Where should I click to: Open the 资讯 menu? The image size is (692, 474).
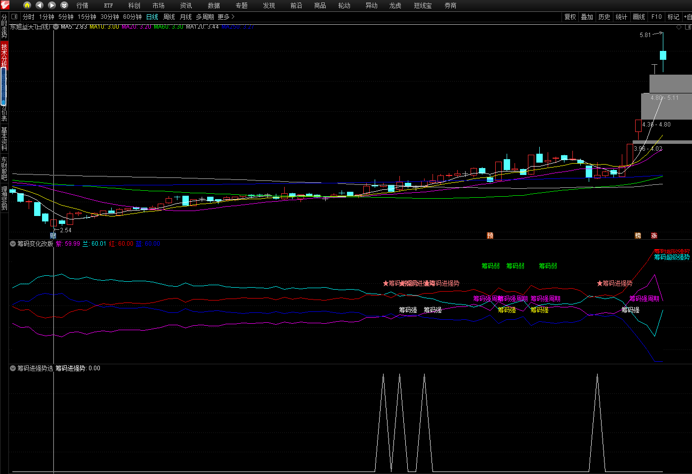pos(186,5)
